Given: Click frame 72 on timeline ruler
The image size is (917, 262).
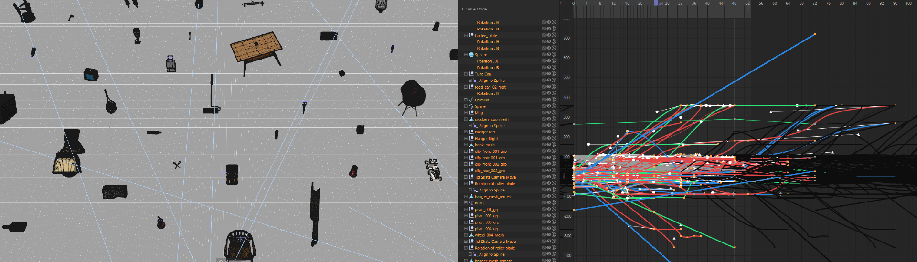Looking at the screenshot, I should tap(815, 3).
